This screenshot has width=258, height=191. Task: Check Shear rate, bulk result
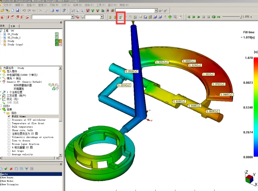click(9, 130)
